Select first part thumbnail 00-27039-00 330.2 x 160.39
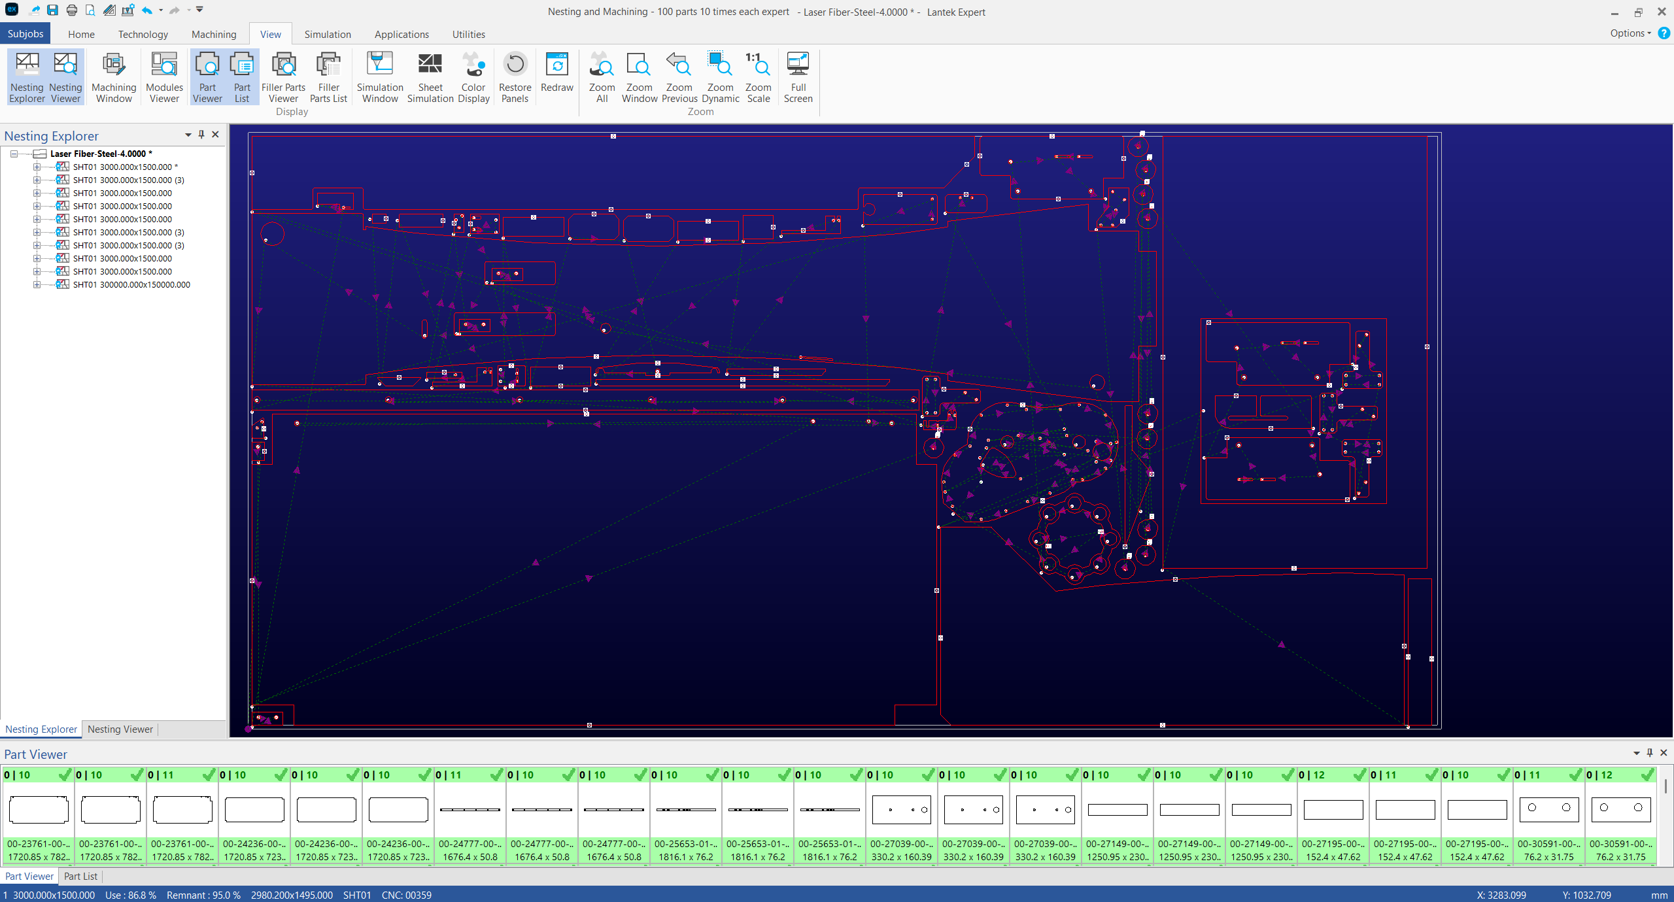Viewport: 1674px width, 902px height. pos(901,816)
